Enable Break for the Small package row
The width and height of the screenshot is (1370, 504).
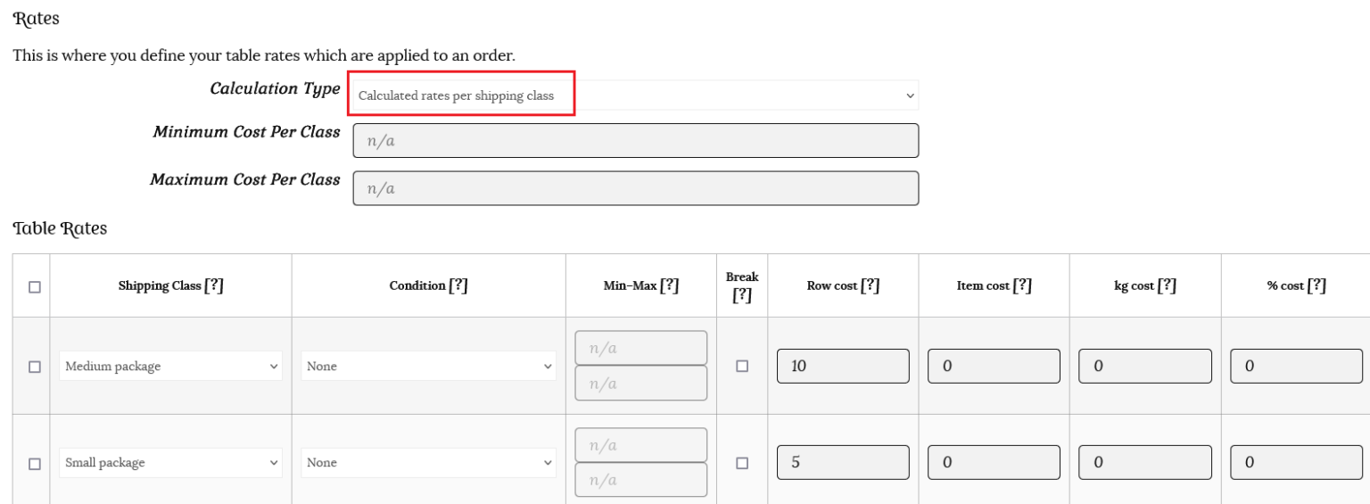(x=742, y=463)
